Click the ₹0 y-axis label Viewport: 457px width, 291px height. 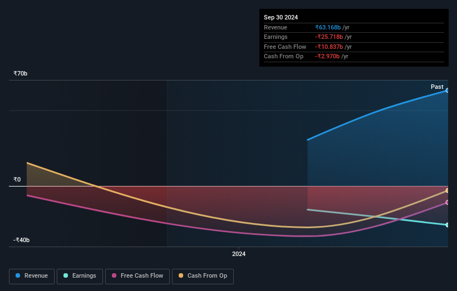tap(17, 179)
